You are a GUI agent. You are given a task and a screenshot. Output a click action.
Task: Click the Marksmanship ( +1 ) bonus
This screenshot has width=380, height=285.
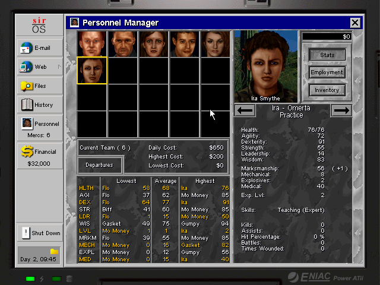click(x=340, y=169)
